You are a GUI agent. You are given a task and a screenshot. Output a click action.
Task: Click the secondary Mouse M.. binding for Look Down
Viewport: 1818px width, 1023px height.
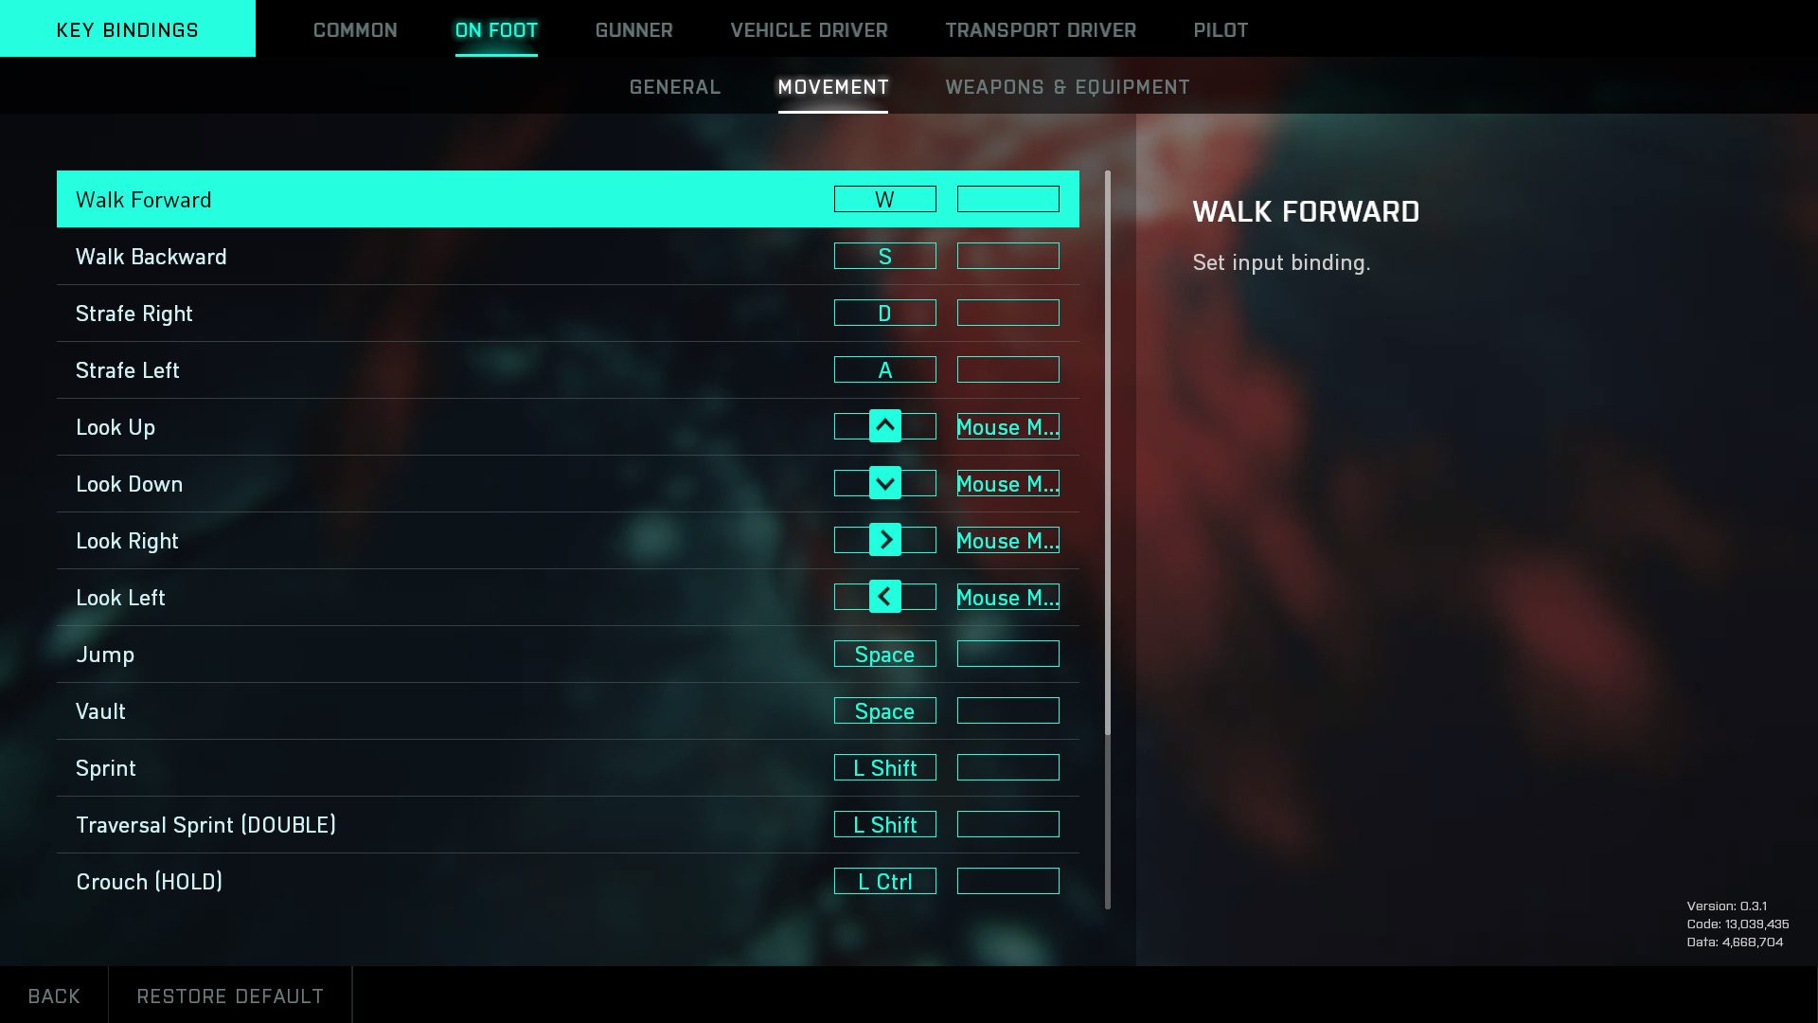(1007, 483)
